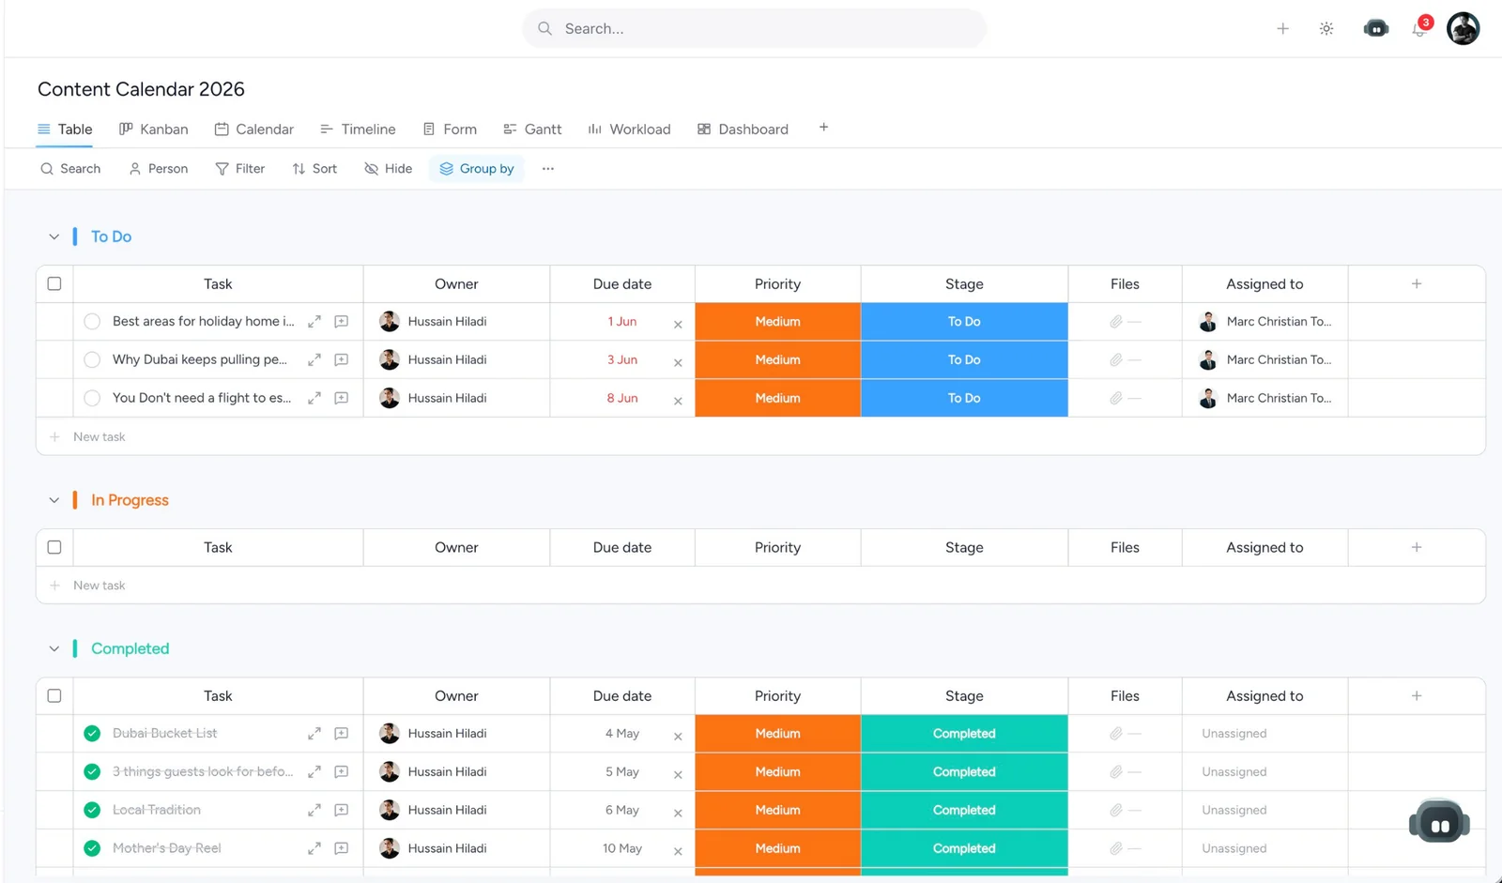Screen dimensions: 1502x883
Task: Open comments for 'Why Dubai keeps pulling'
Action: coord(342,360)
